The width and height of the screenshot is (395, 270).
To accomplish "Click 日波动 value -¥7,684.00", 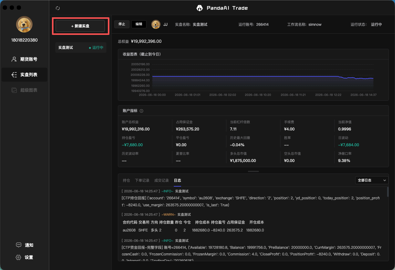I will [x=349, y=145].
